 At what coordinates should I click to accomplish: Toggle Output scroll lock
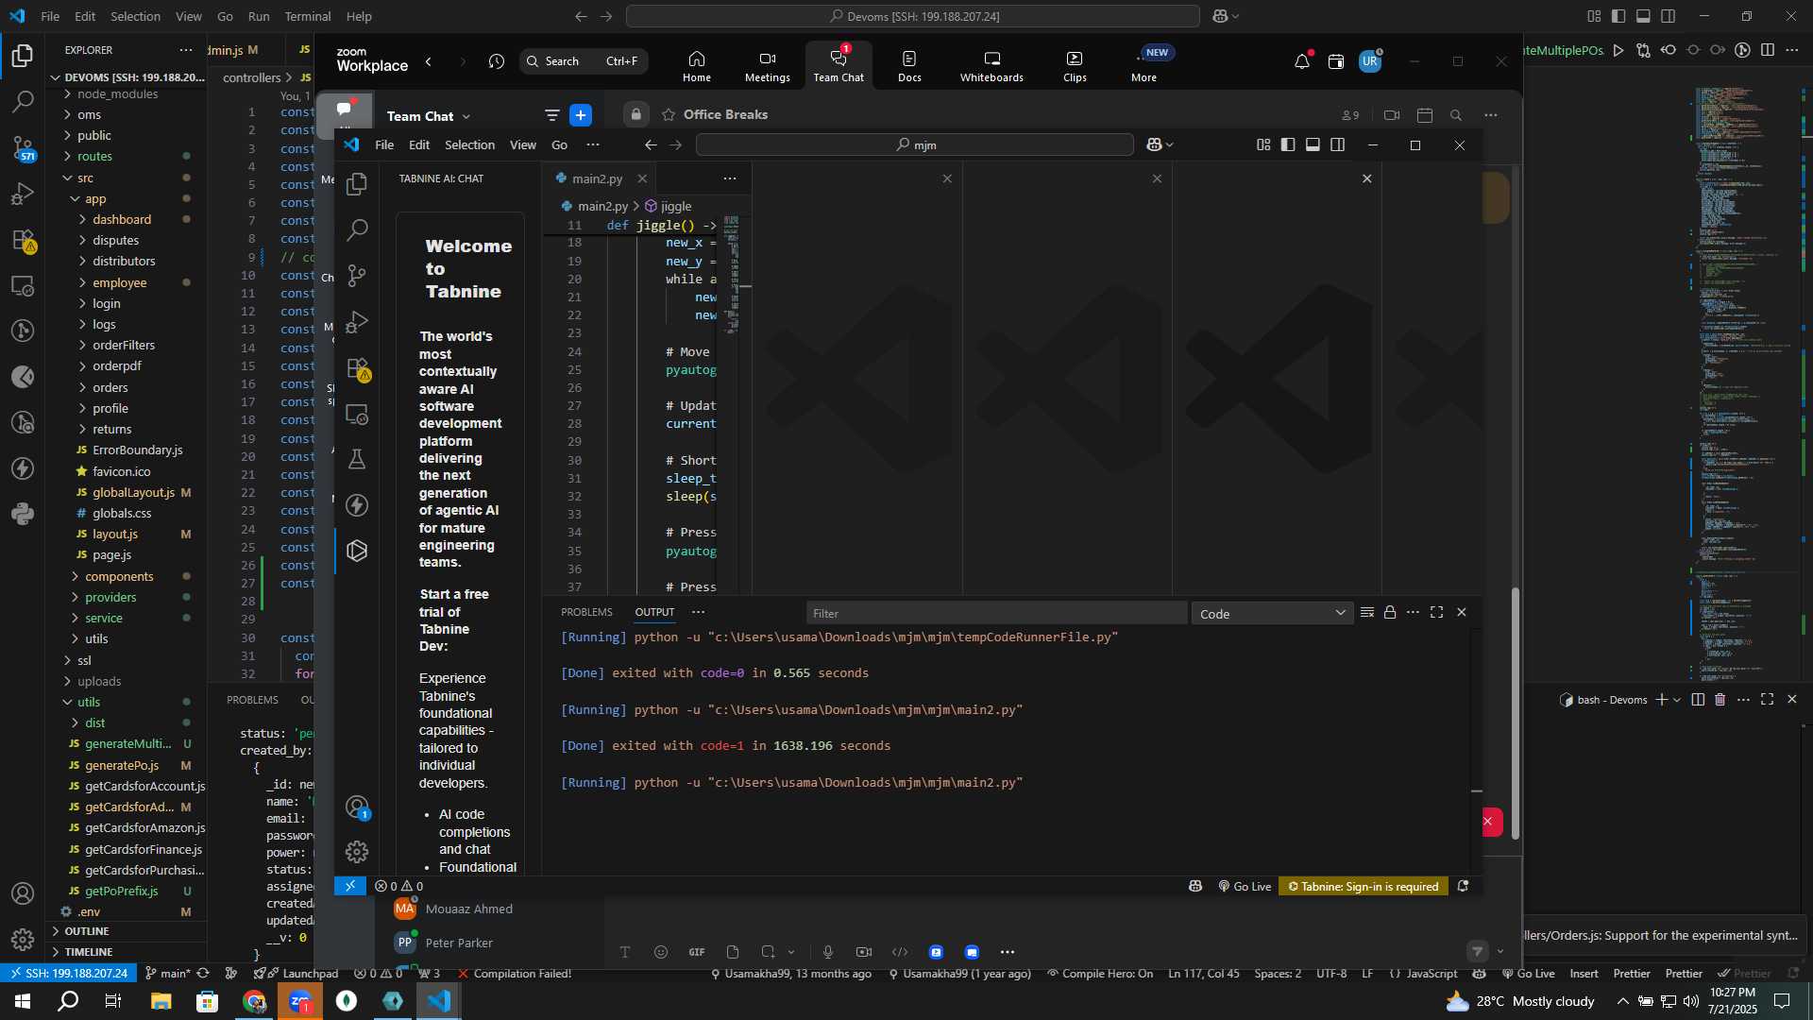[1390, 613]
